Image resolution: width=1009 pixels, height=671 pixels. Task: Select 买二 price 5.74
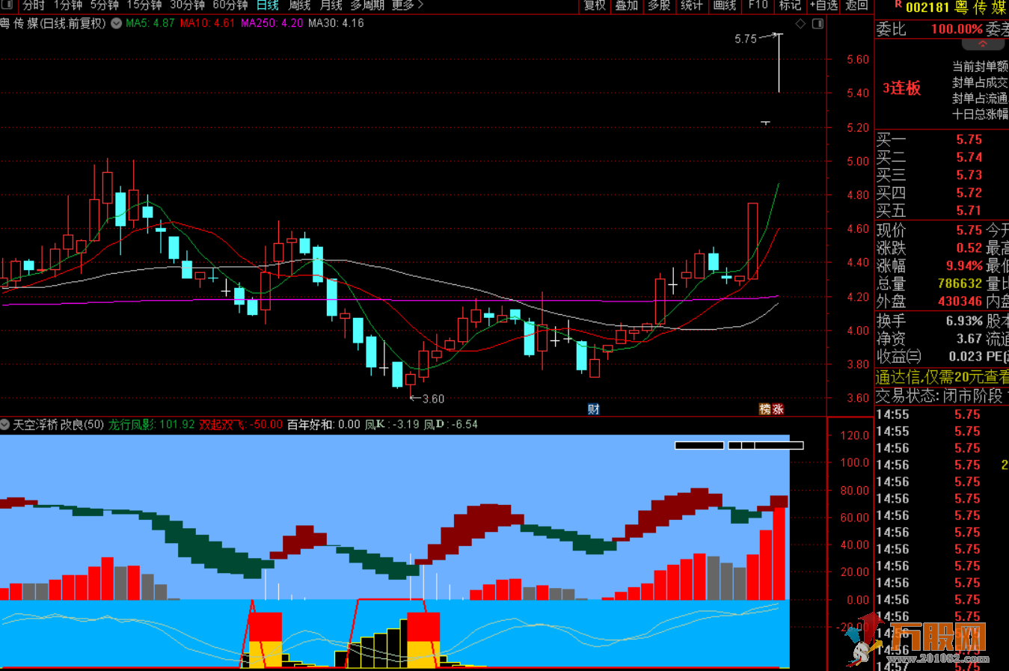(969, 157)
